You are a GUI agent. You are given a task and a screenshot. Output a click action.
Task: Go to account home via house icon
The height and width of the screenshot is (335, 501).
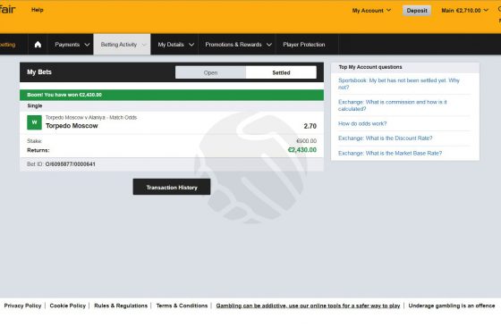pos(38,45)
